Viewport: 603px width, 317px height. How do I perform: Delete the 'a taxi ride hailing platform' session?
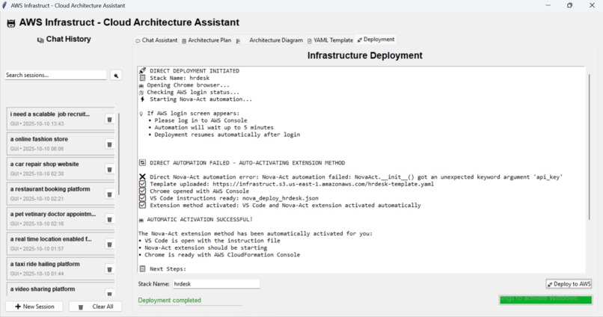coord(109,269)
